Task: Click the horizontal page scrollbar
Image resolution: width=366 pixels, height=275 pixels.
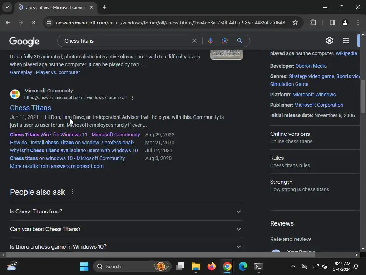Action: [x=160, y=255]
